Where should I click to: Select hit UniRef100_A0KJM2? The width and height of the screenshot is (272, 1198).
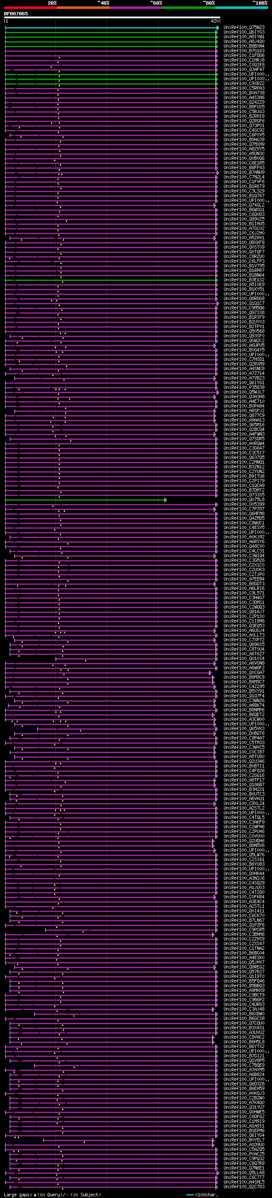[244, 537]
